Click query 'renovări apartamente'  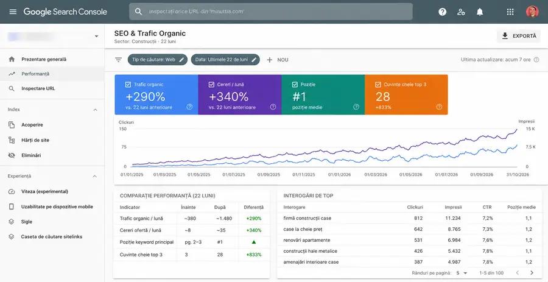[x=307, y=240]
